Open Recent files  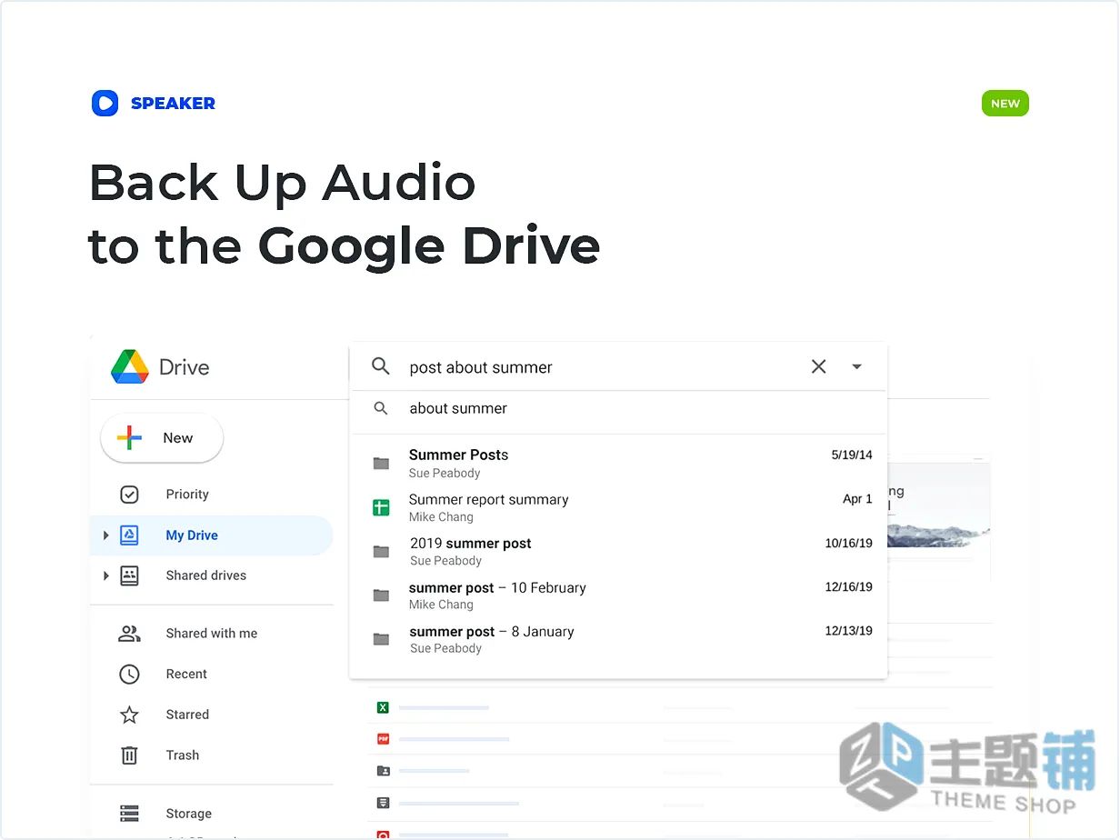[x=186, y=674]
